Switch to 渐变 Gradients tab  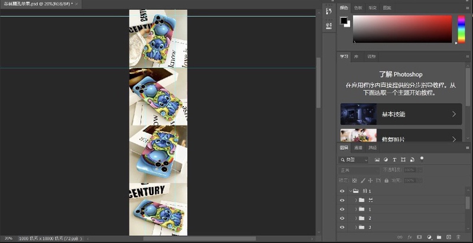pos(373,8)
